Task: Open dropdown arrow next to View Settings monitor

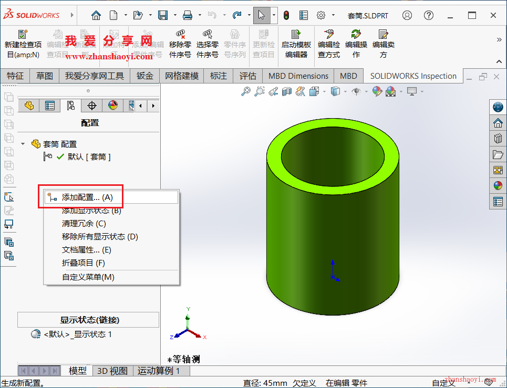Action: click(x=422, y=92)
